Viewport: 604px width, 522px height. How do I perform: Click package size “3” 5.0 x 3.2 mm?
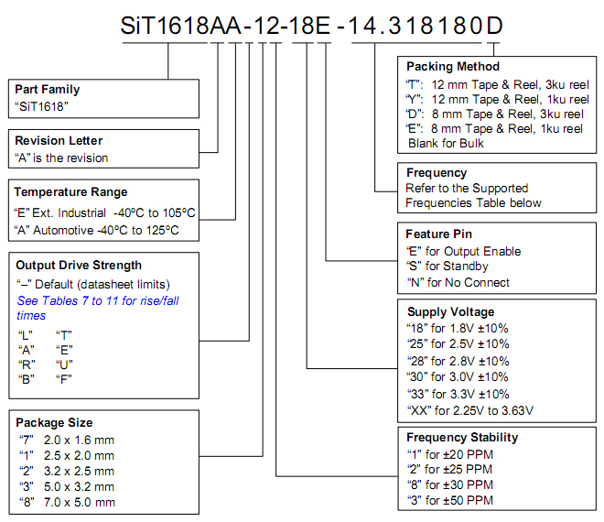tap(67, 486)
